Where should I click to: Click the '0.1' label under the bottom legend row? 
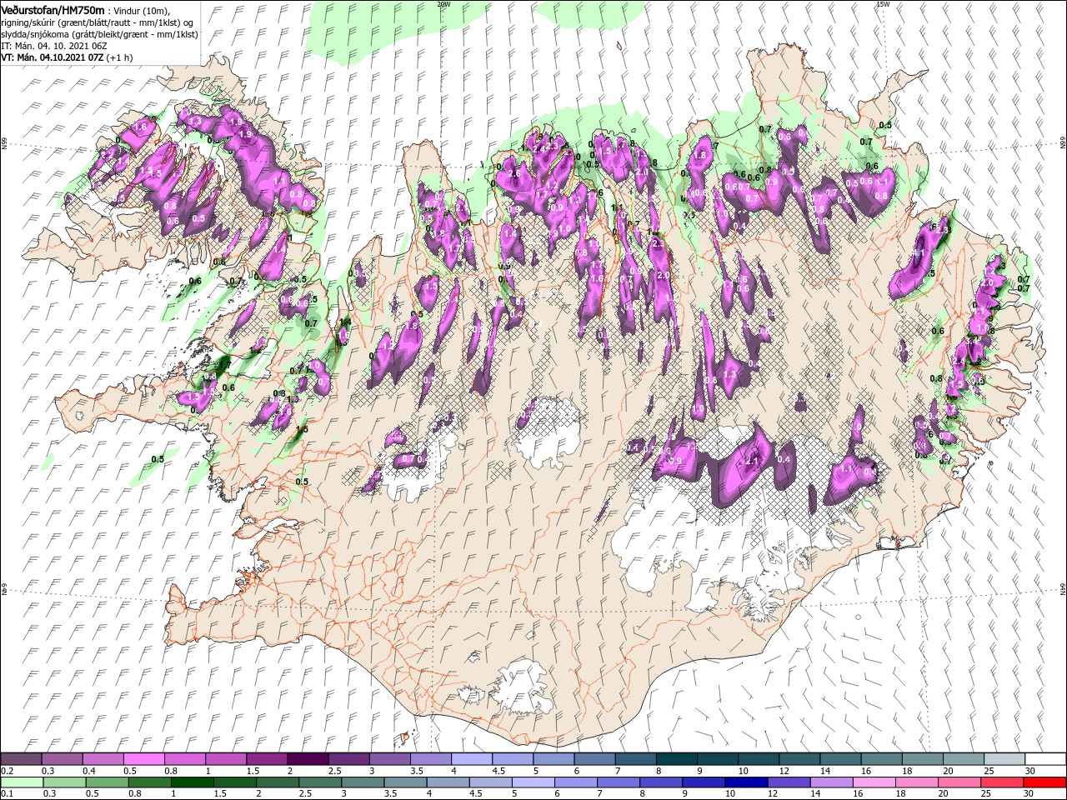[7, 794]
